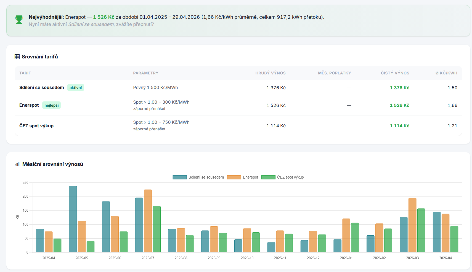Click the tallest teal bar for 2025-05
The image size is (472, 272).
[x=73, y=219]
